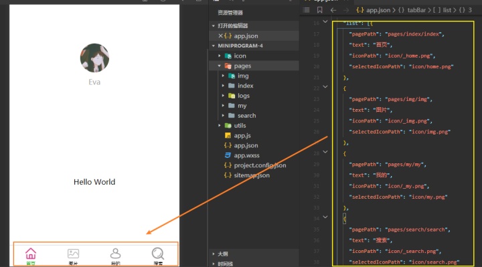Expand the logs folder arrow
This screenshot has width=482, height=267.
[223, 96]
